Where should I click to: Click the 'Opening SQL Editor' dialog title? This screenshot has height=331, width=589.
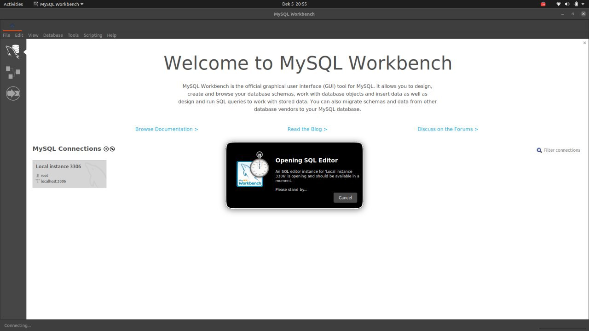pos(306,160)
